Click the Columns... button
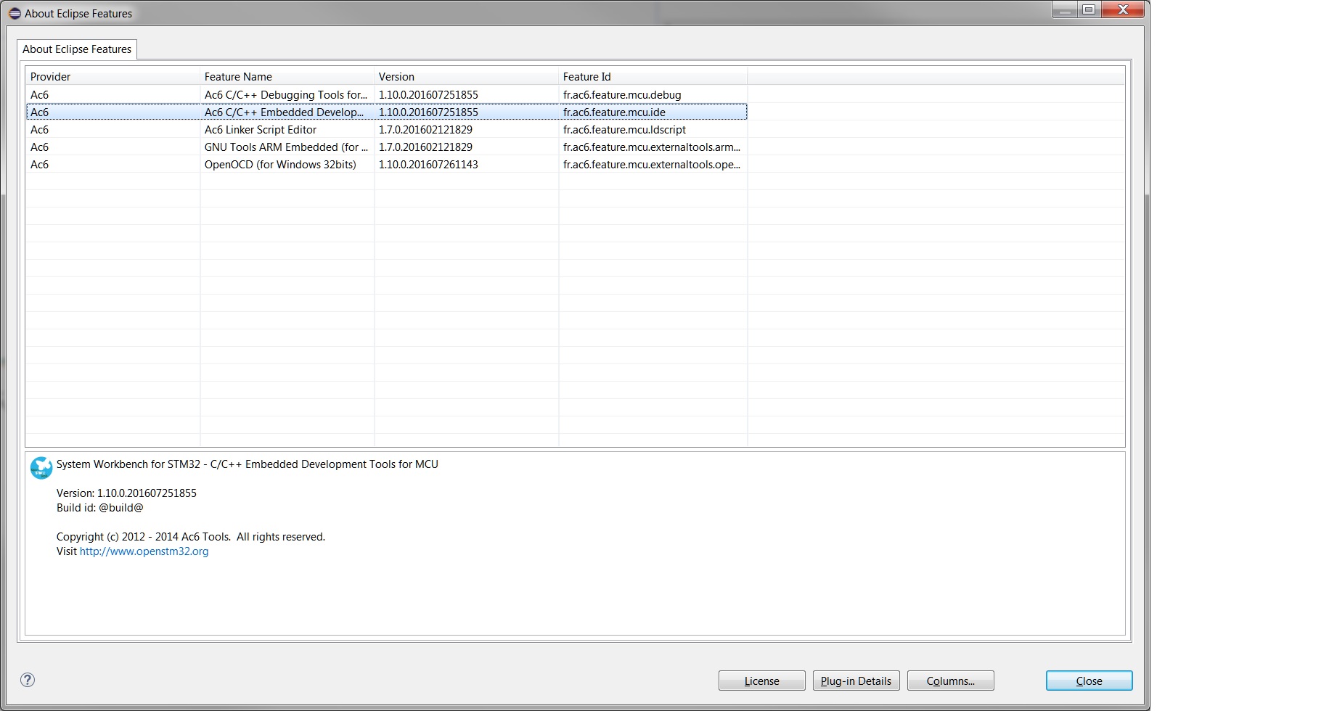 (950, 681)
